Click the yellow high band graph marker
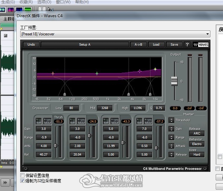The height and width of the screenshot is (191, 223). [x=155, y=69]
